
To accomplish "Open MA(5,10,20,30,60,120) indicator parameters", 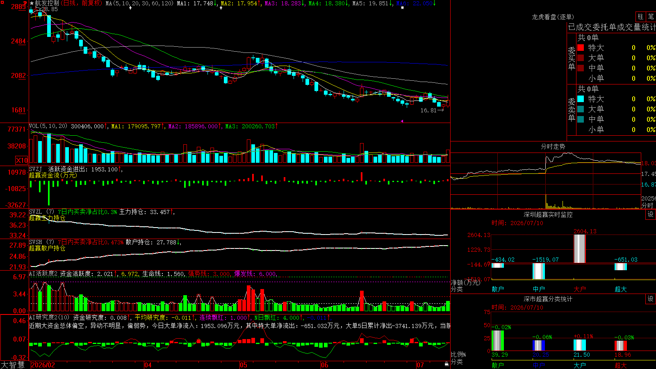I will point(139,3).
